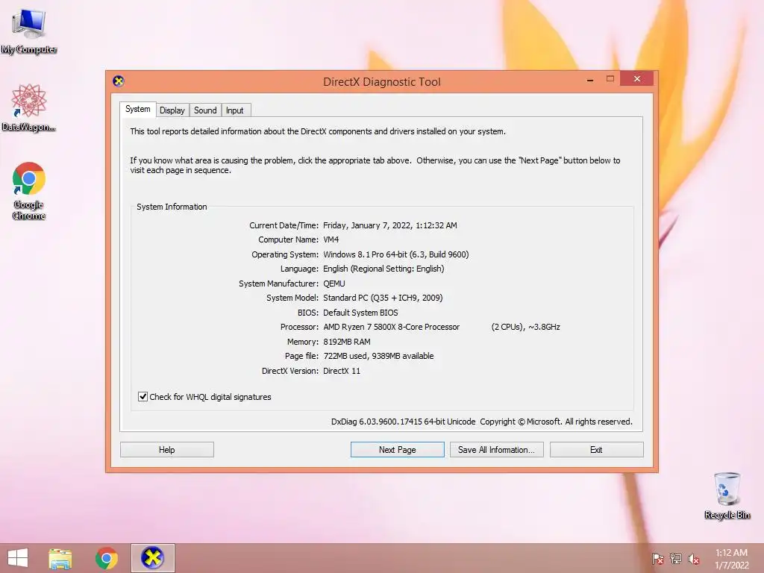The height and width of the screenshot is (573, 764).
Task: Click the 'Language:' field label
Action: tap(300, 269)
